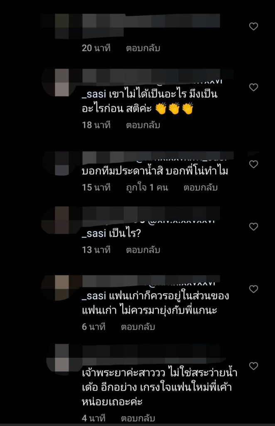
Task: Reply to the 13 นาที comment
Action: point(143,250)
